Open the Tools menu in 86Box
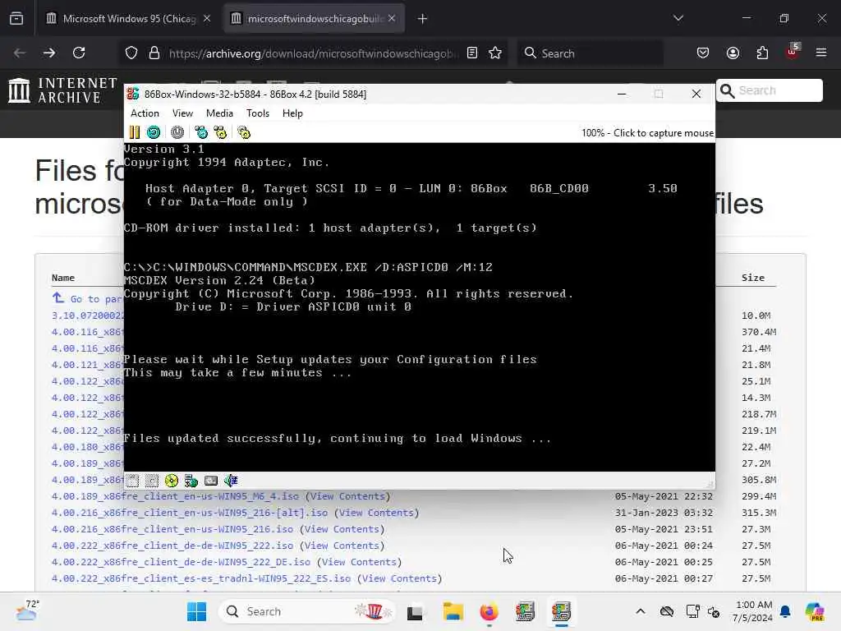This screenshot has height=631, width=841. pos(257,113)
